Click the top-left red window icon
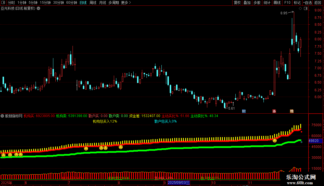This screenshot has height=186, width=324. [x=3, y=3]
